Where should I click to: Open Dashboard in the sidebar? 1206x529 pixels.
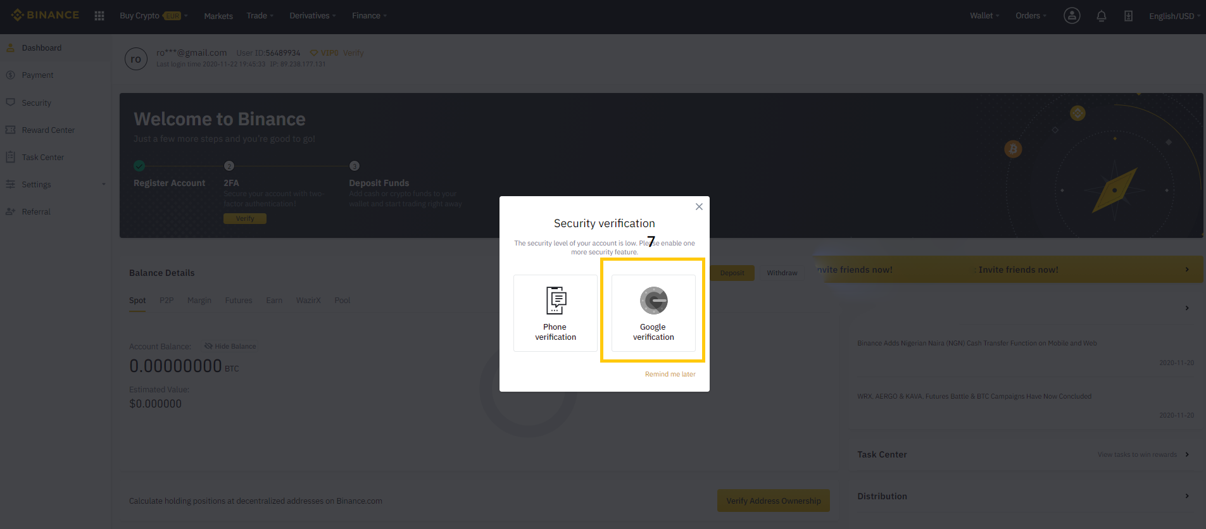tap(42, 47)
